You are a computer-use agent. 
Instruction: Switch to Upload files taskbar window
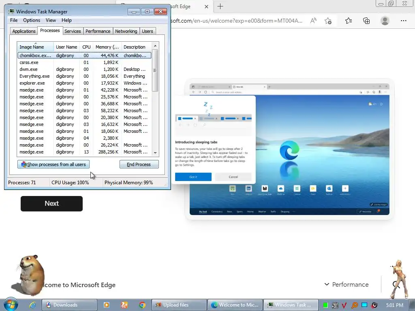(x=179, y=305)
